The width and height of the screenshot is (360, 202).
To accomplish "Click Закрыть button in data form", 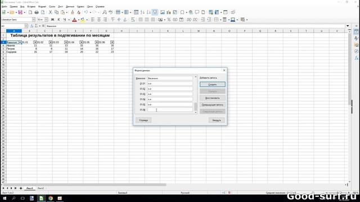I will [217, 120].
